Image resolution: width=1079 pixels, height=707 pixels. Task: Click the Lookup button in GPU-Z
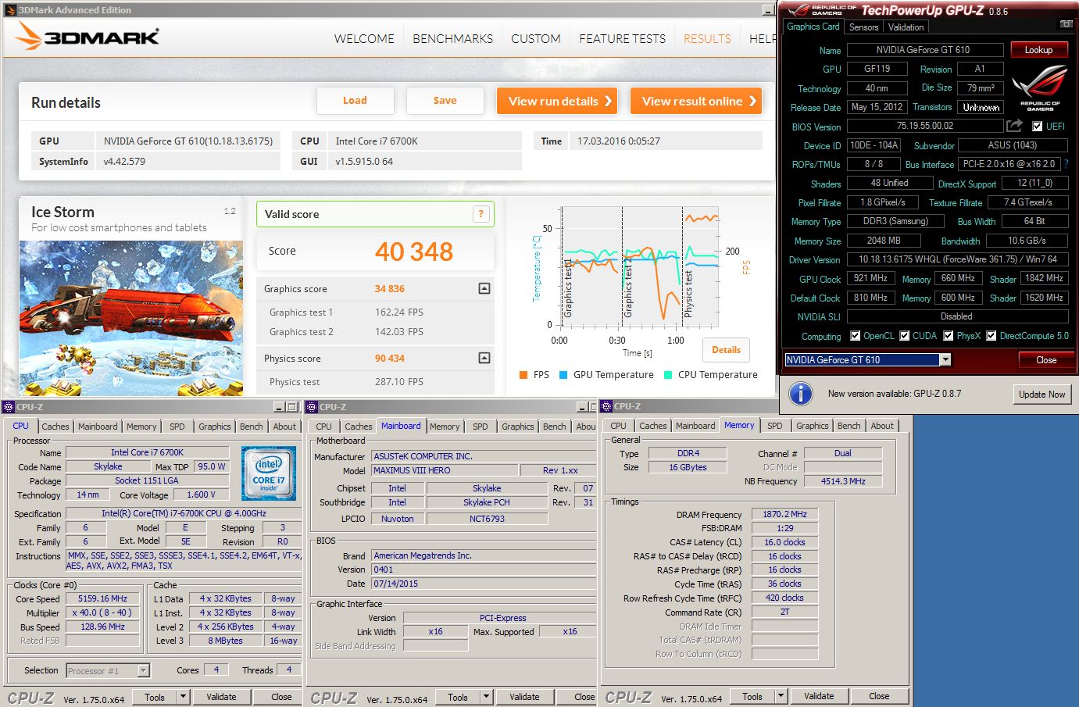(x=1038, y=50)
